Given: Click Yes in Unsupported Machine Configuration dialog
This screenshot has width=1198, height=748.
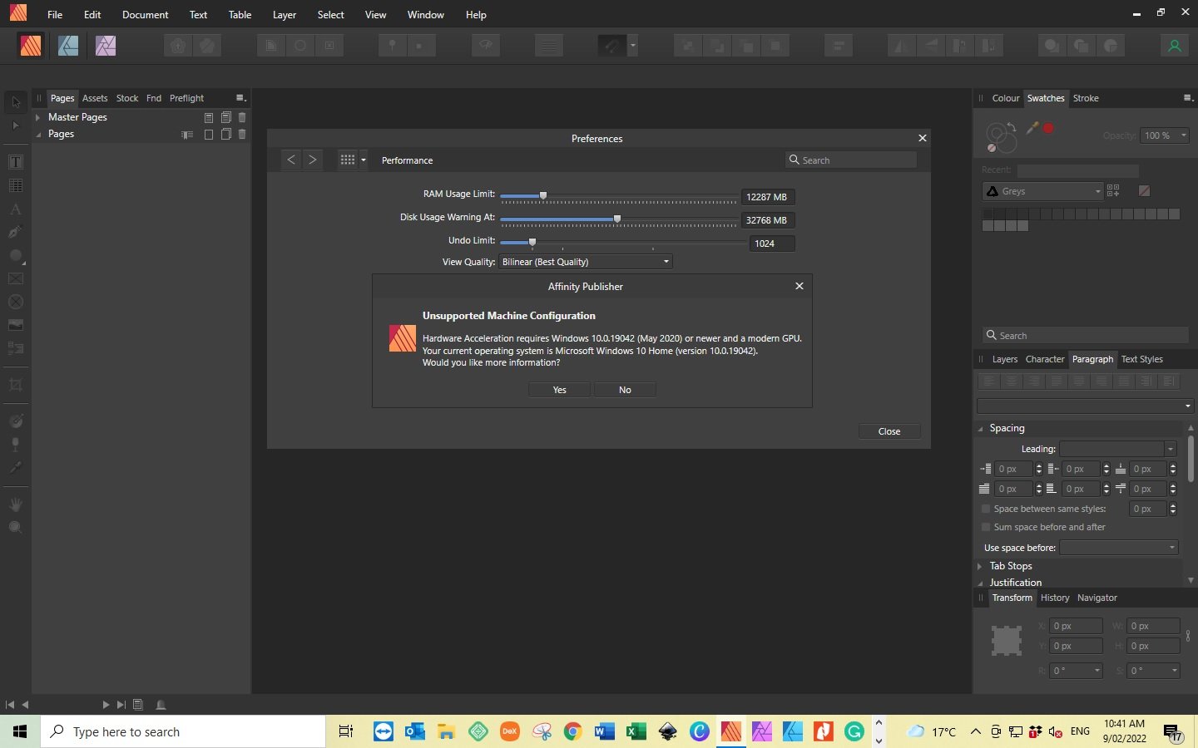Looking at the screenshot, I should point(560,390).
